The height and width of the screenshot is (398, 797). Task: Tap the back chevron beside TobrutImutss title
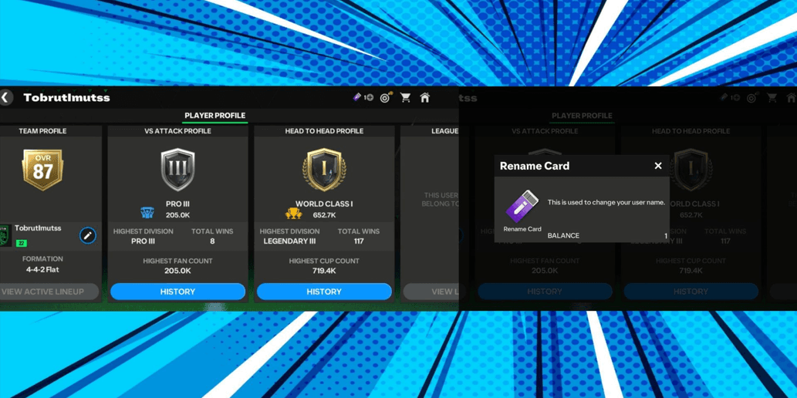[6, 98]
